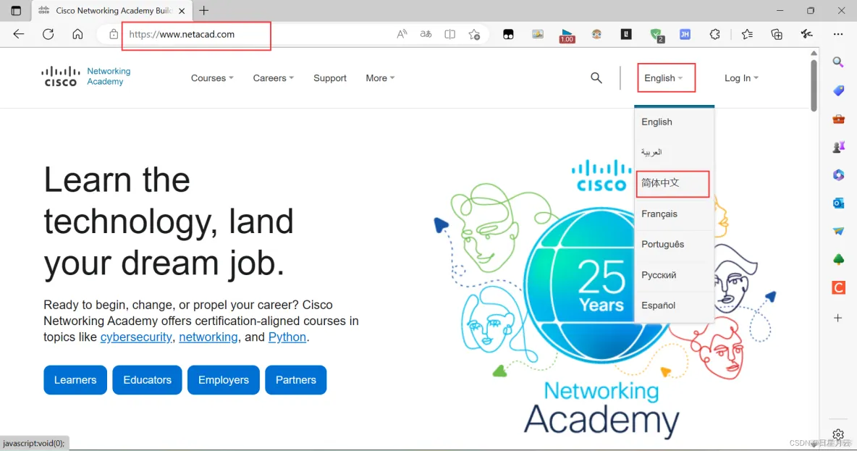The image size is (857, 451).
Task: Open the black L extension icon
Action: pyautogui.click(x=626, y=34)
